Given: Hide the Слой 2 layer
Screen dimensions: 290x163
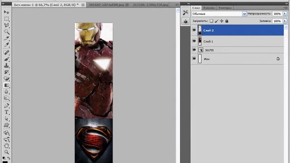Looking at the screenshot, I should 194,30.
